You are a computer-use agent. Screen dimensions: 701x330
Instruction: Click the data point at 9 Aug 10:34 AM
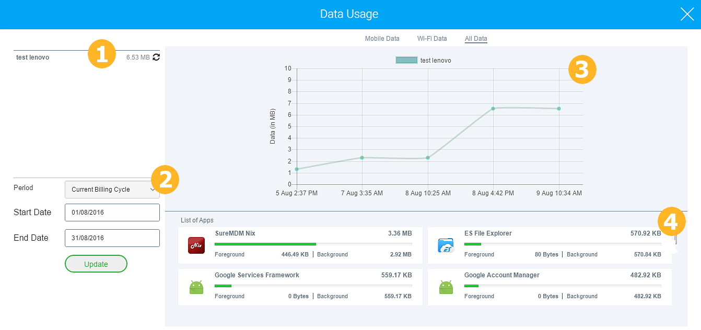(559, 108)
